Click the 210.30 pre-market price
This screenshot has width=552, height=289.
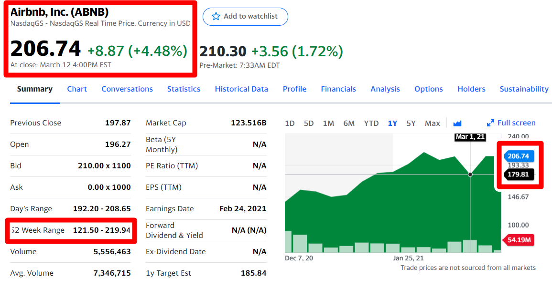point(223,52)
